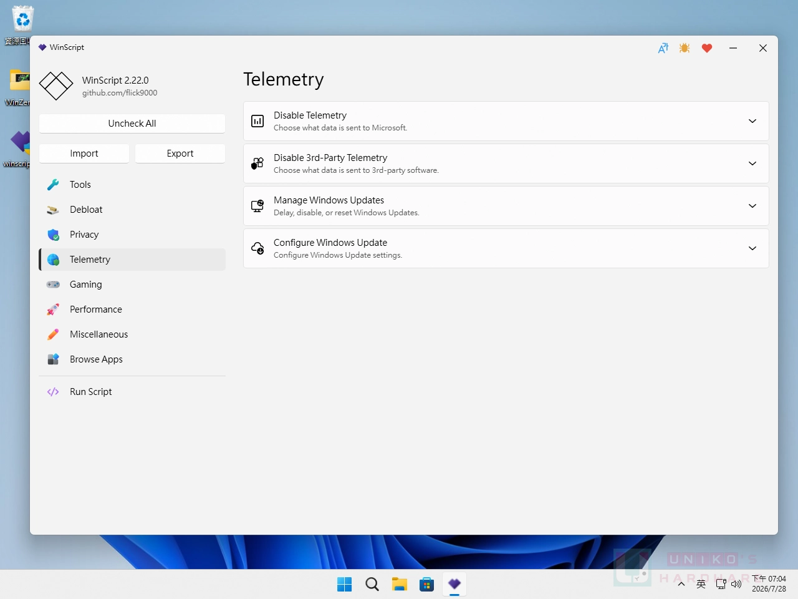Click the "WinScript 2.22.0" version text

pos(115,80)
